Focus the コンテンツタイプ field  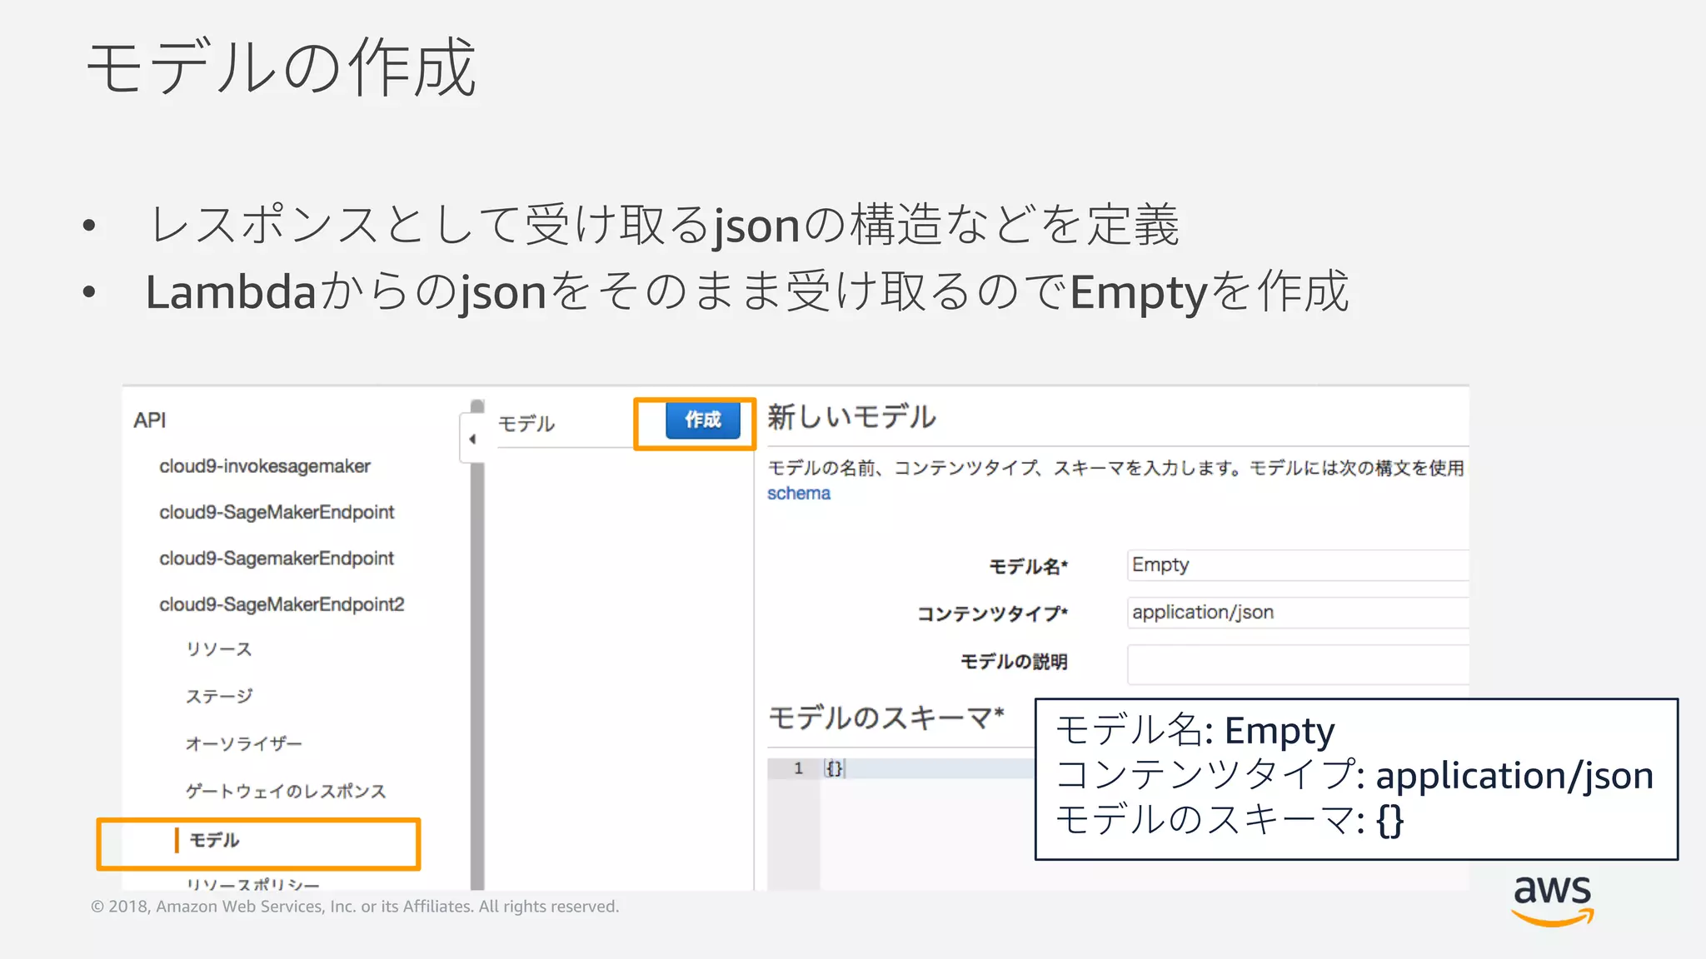[x=1298, y=613]
